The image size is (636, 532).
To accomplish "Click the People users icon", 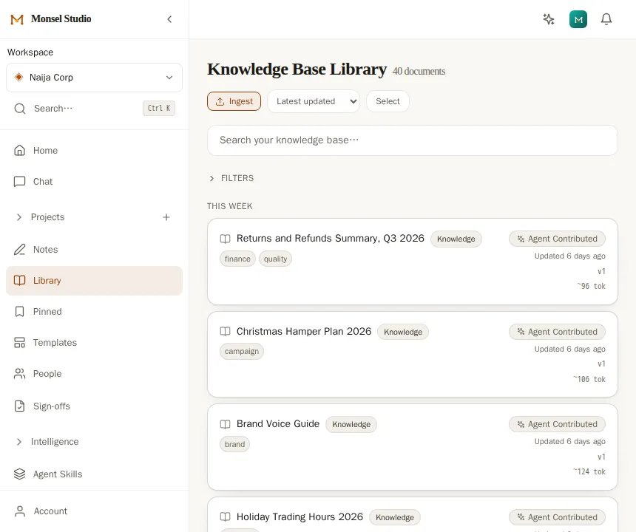I will (x=19, y=374).
